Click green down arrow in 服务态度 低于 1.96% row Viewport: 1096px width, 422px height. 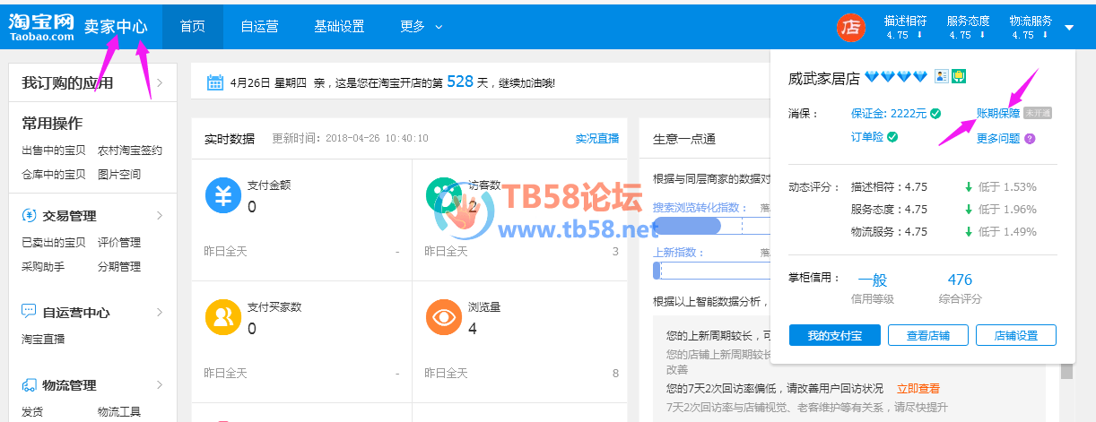tap(969, 210)
